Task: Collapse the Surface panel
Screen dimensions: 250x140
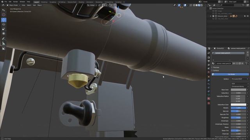Action: pyautogui.click(x=216, y=70)
